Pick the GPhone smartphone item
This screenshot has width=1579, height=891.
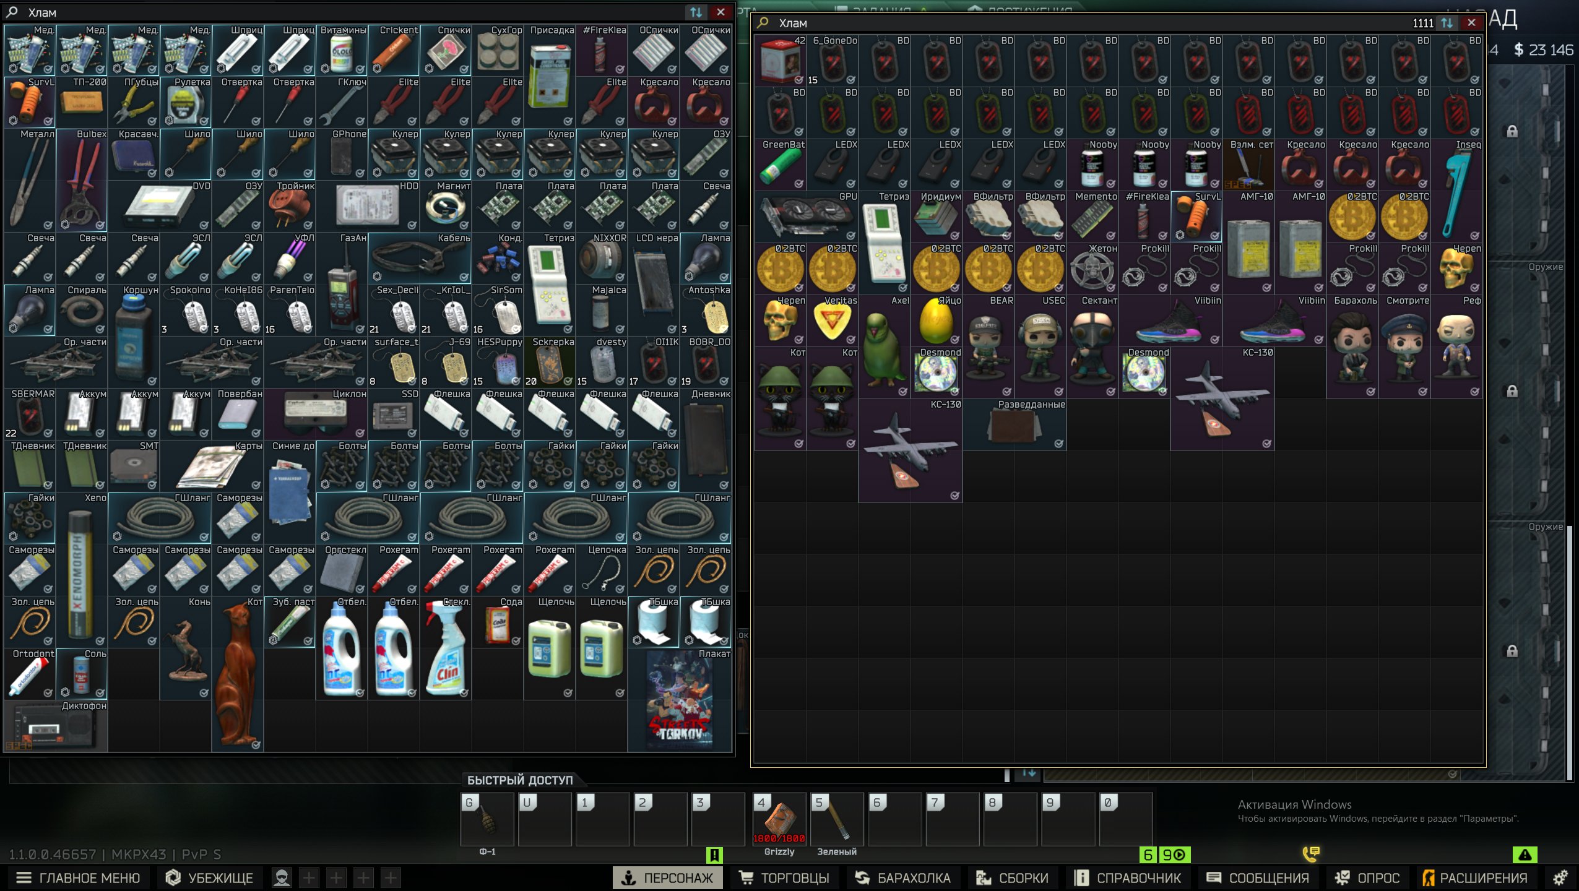(342, 154)
